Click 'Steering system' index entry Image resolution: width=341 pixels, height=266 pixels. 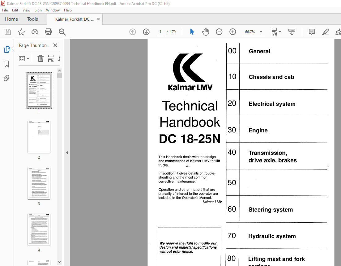click(x=271, y=210)
